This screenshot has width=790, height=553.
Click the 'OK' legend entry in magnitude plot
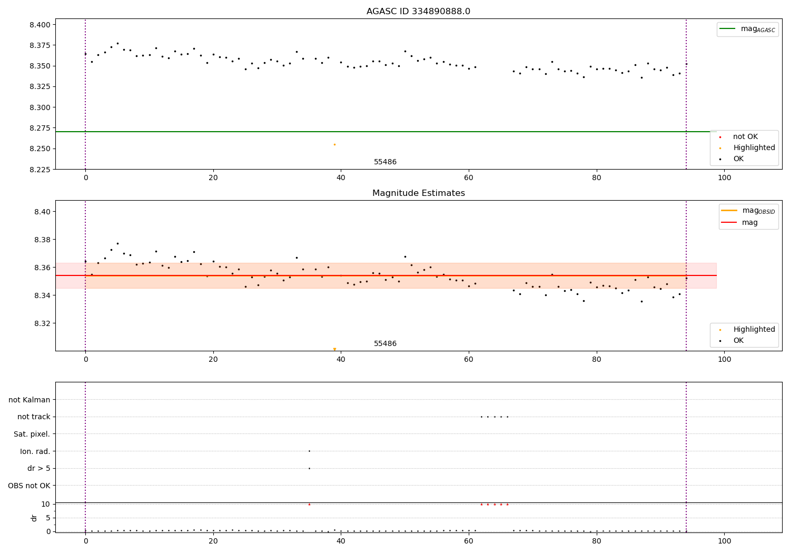[x=732, y=341]
